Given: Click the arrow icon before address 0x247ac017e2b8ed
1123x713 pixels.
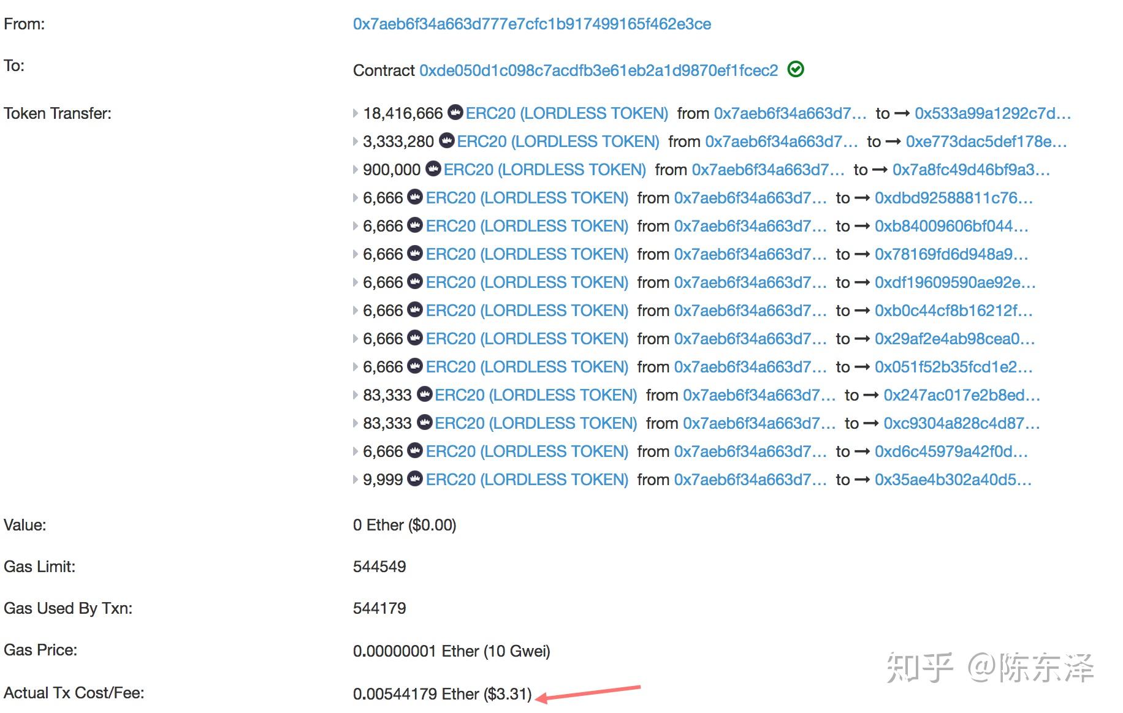Looking at the screenshot, I should tap(870, 395).
